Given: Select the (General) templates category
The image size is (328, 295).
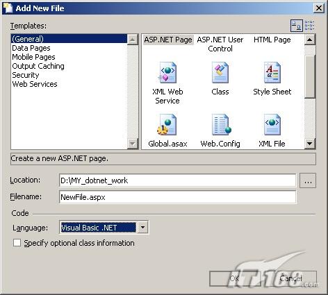Looking at the screenshot, I should [x=69, y=39].
